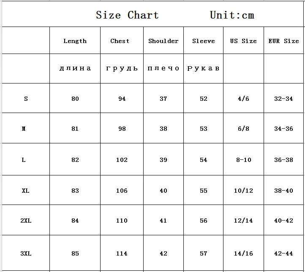Select the Chest column header cell
The width and height of the screenshot is (305, 272).
coord(122,40)
